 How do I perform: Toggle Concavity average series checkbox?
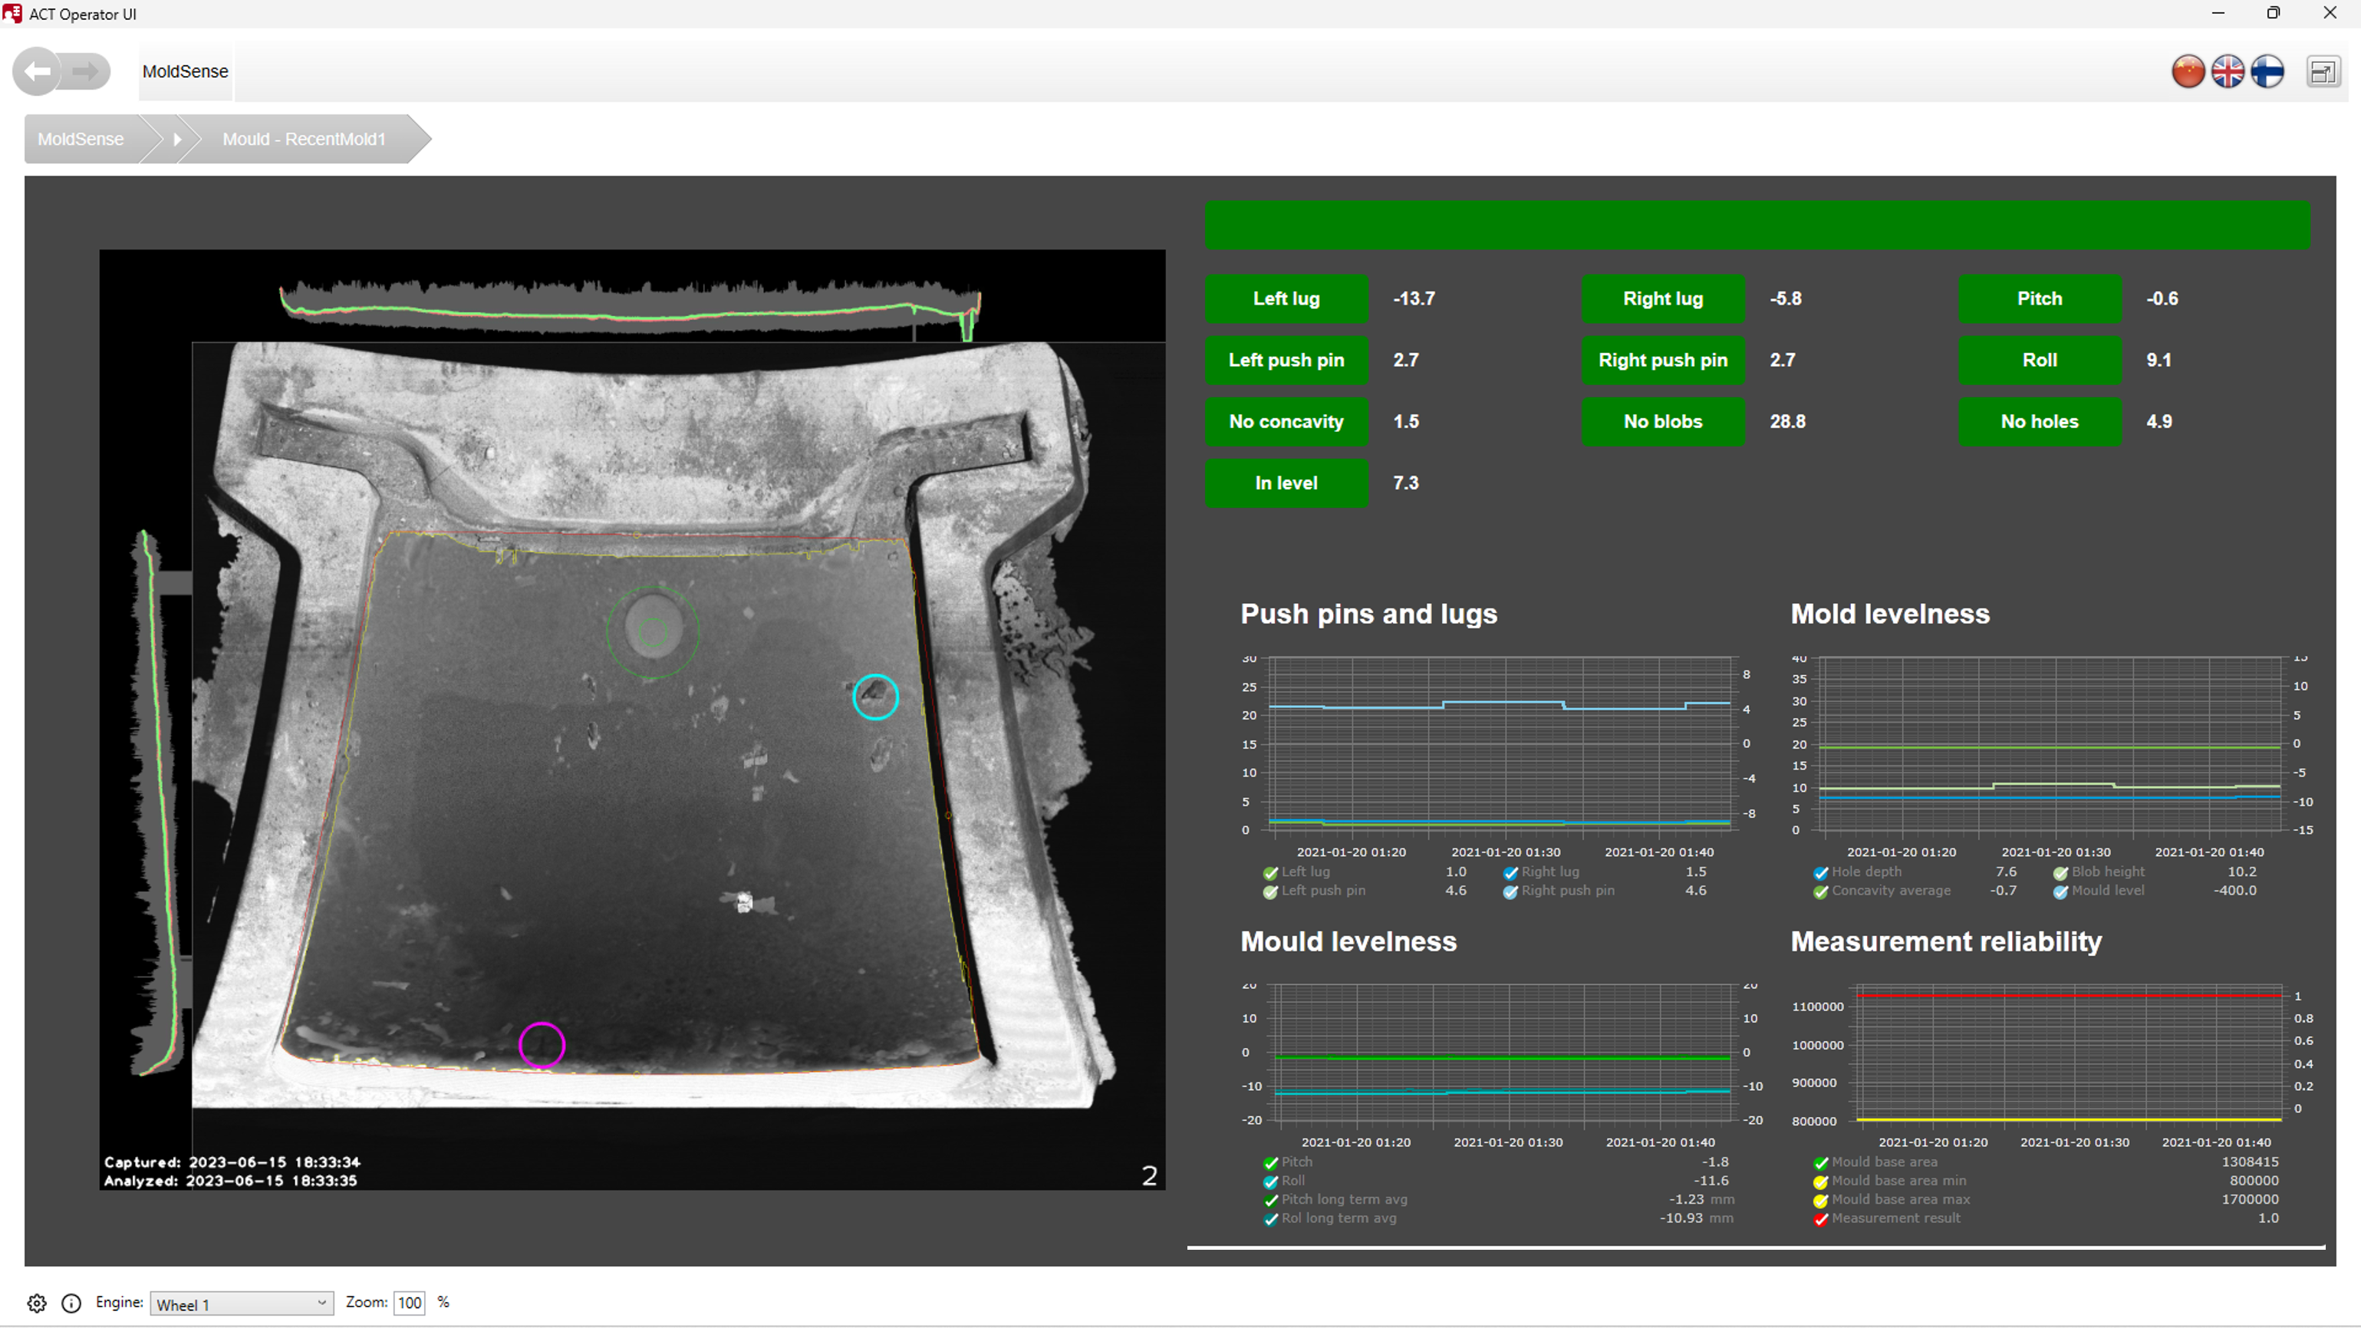[x=1821, y=891]
